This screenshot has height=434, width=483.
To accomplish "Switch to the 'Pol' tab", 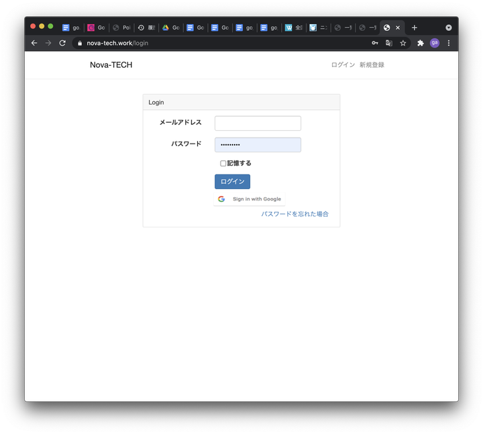I will pos(121,28).
